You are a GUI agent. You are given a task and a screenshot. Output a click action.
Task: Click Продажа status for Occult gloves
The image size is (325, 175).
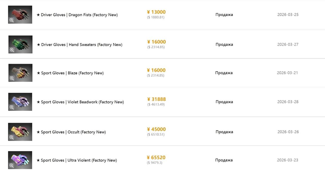[x=224, y=132]
